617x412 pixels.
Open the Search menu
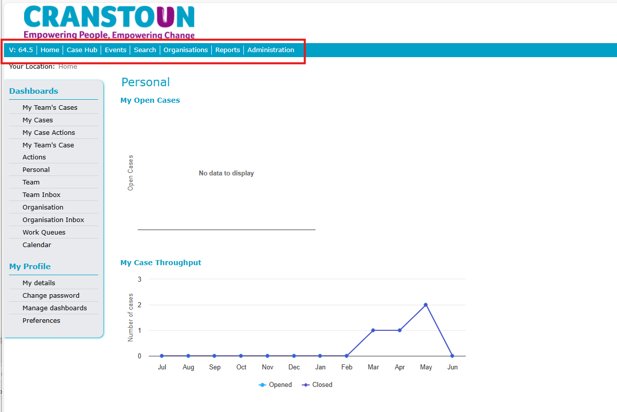(x=145, y=50)
